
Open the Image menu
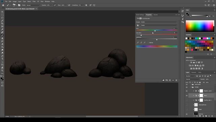15,1
